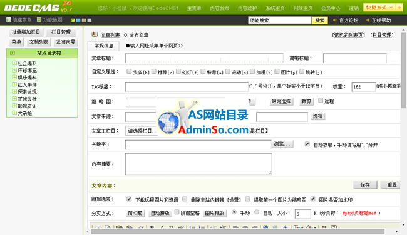Click the 站内选择 thumbnail button
The image size is (407, 235).
[281, 101]
